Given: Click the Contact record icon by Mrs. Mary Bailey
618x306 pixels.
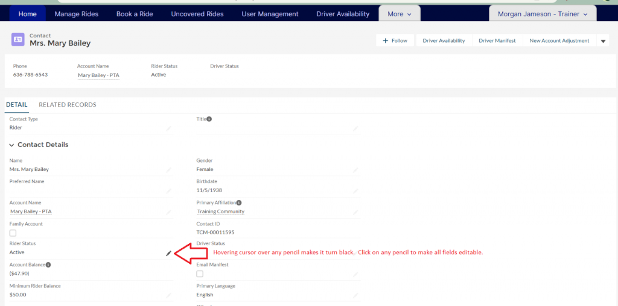Looking at the screenshot, I should click(18, 40).
